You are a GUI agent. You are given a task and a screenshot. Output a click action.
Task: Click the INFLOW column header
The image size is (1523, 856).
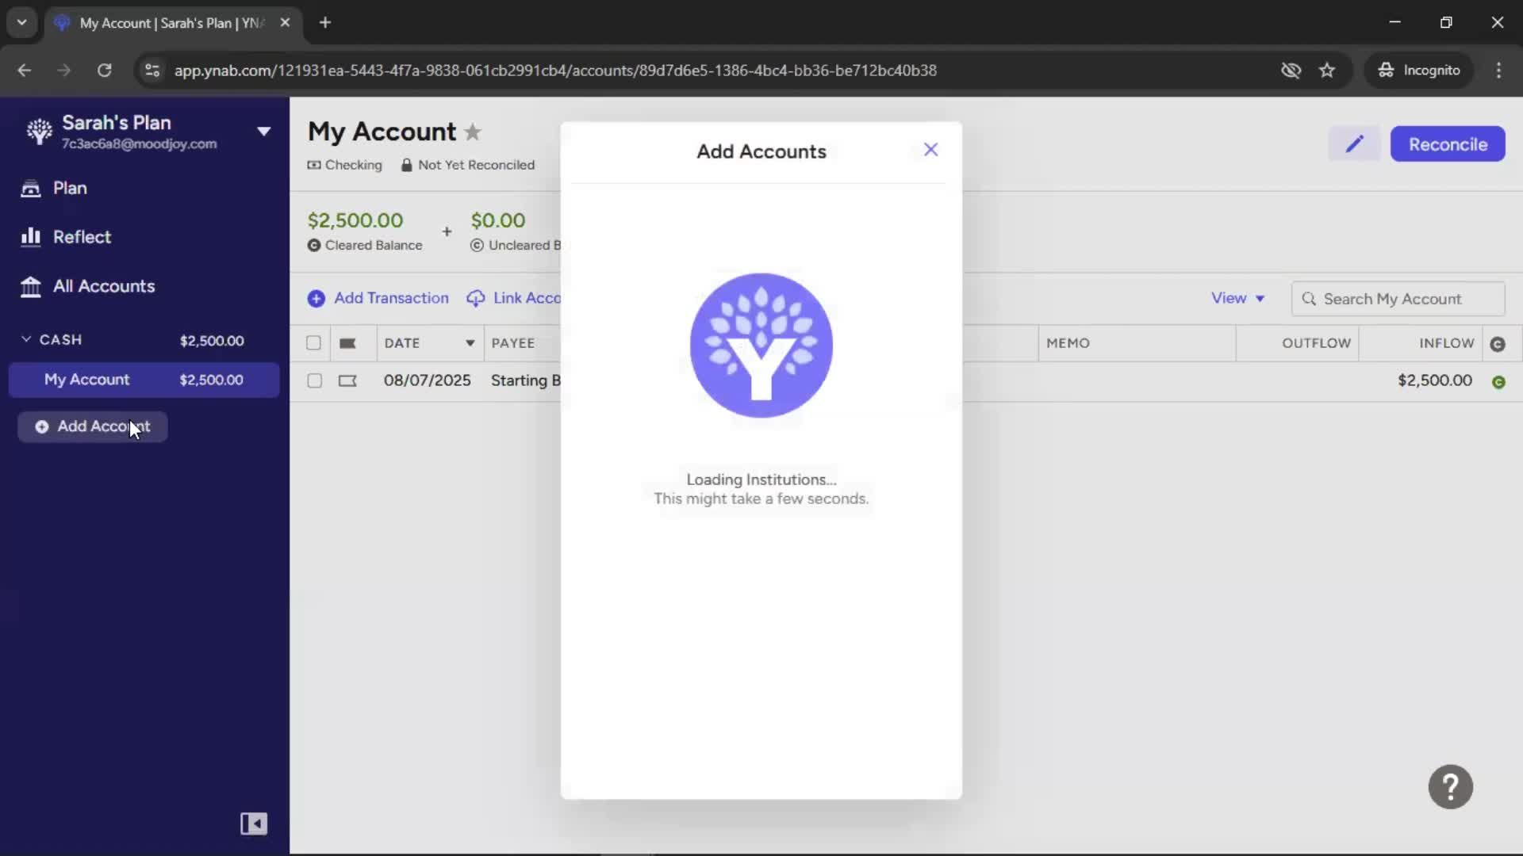1446,343
